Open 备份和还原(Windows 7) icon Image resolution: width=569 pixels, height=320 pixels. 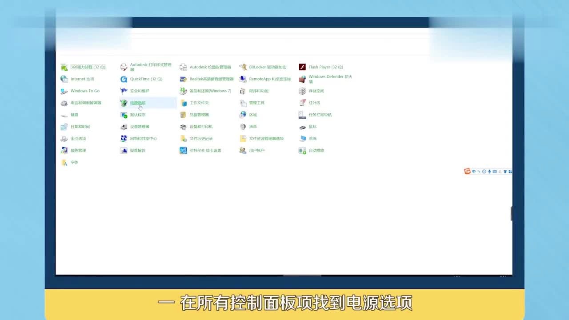183,91
